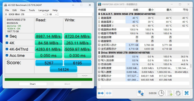Toggle the 4K-64Thrd checkbox
This screenshot has height=101, width=194.
pos(7,49)
